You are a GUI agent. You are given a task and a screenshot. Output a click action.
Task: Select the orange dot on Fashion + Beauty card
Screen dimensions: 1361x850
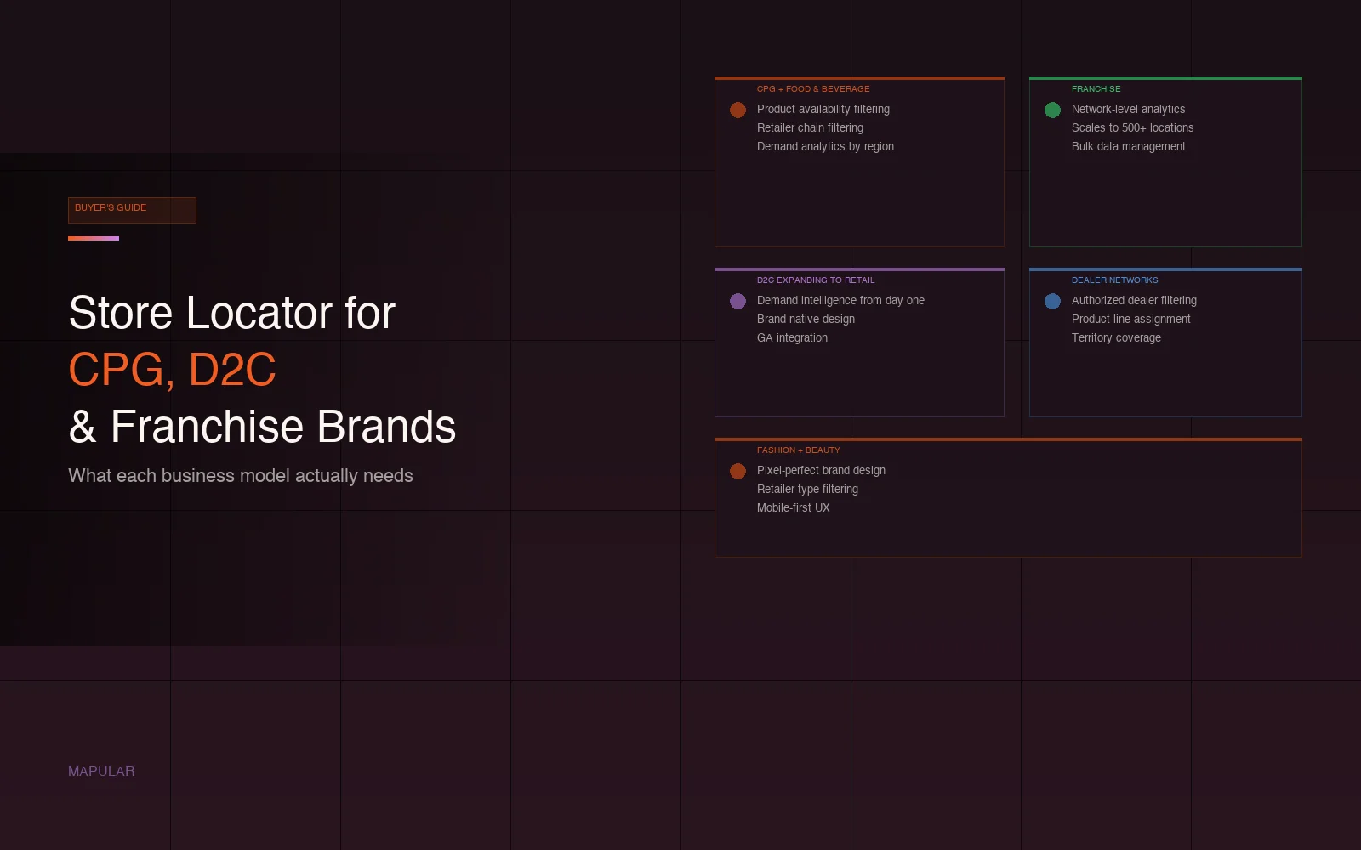point(737,471)
